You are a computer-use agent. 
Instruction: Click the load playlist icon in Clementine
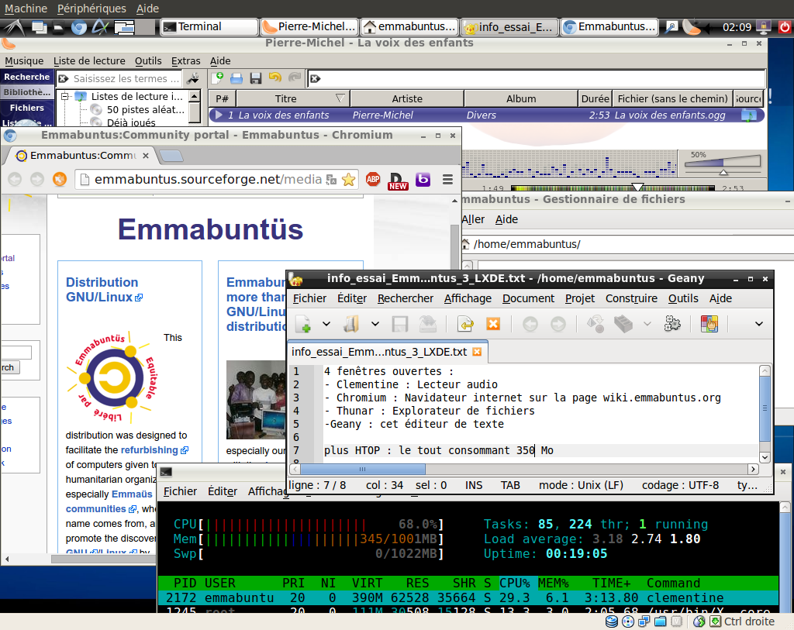tap(236, 78)
